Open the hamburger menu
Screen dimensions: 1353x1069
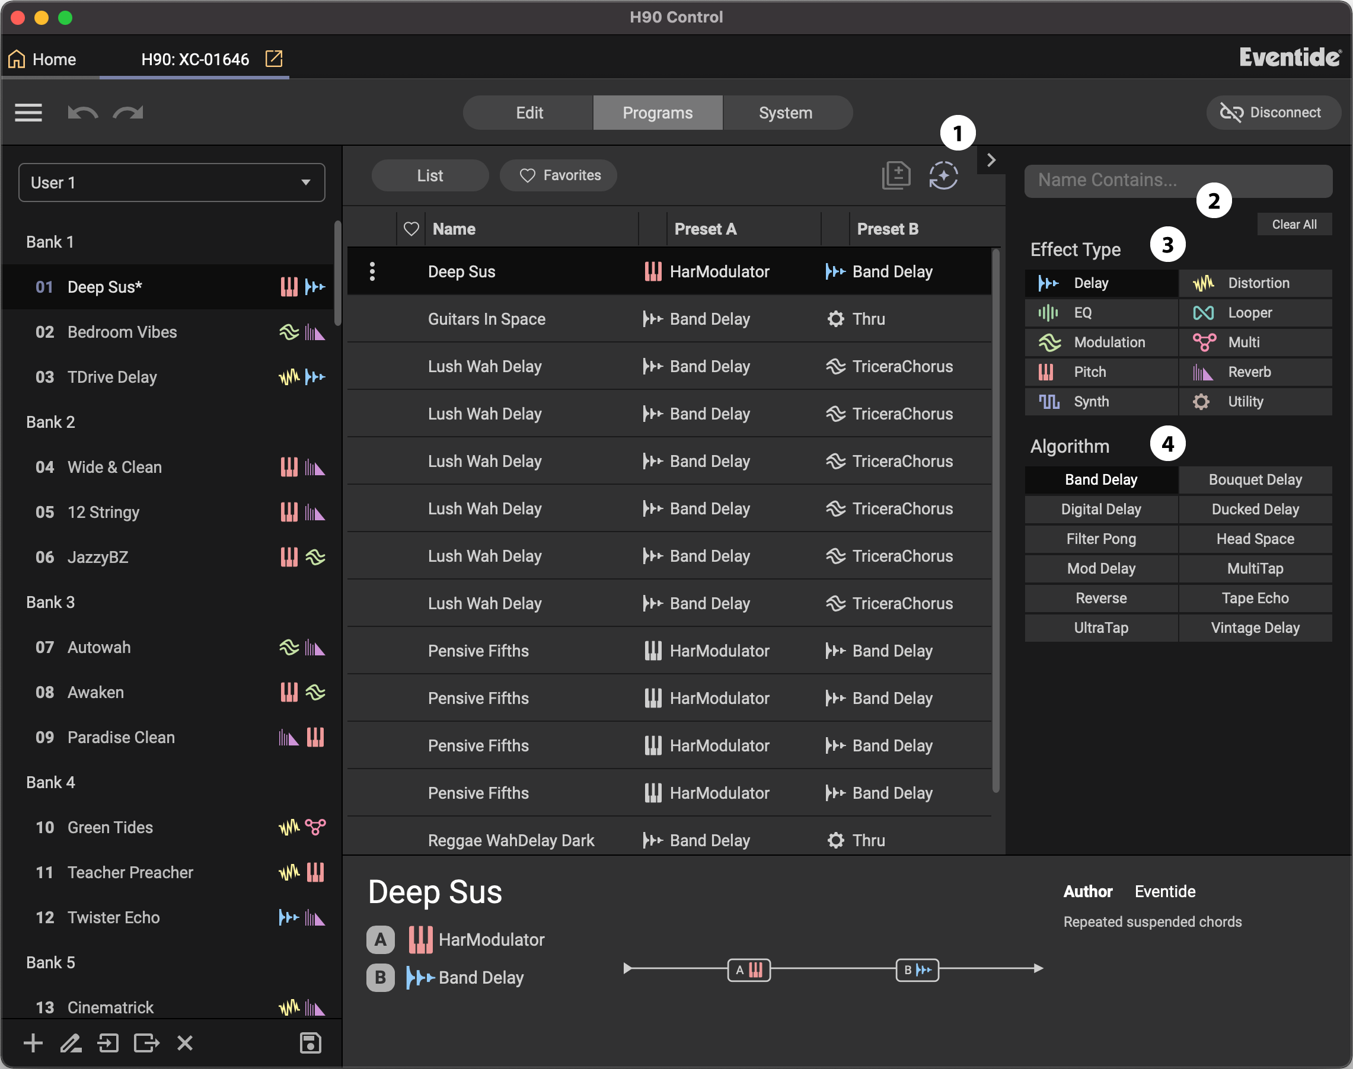click(x=28, y=113)
